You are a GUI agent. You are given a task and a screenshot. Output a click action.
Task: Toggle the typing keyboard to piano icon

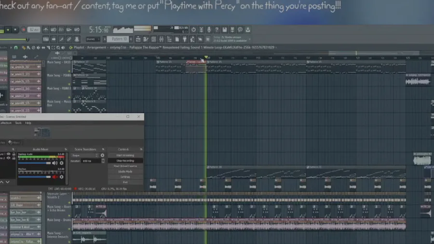(46, 39)
